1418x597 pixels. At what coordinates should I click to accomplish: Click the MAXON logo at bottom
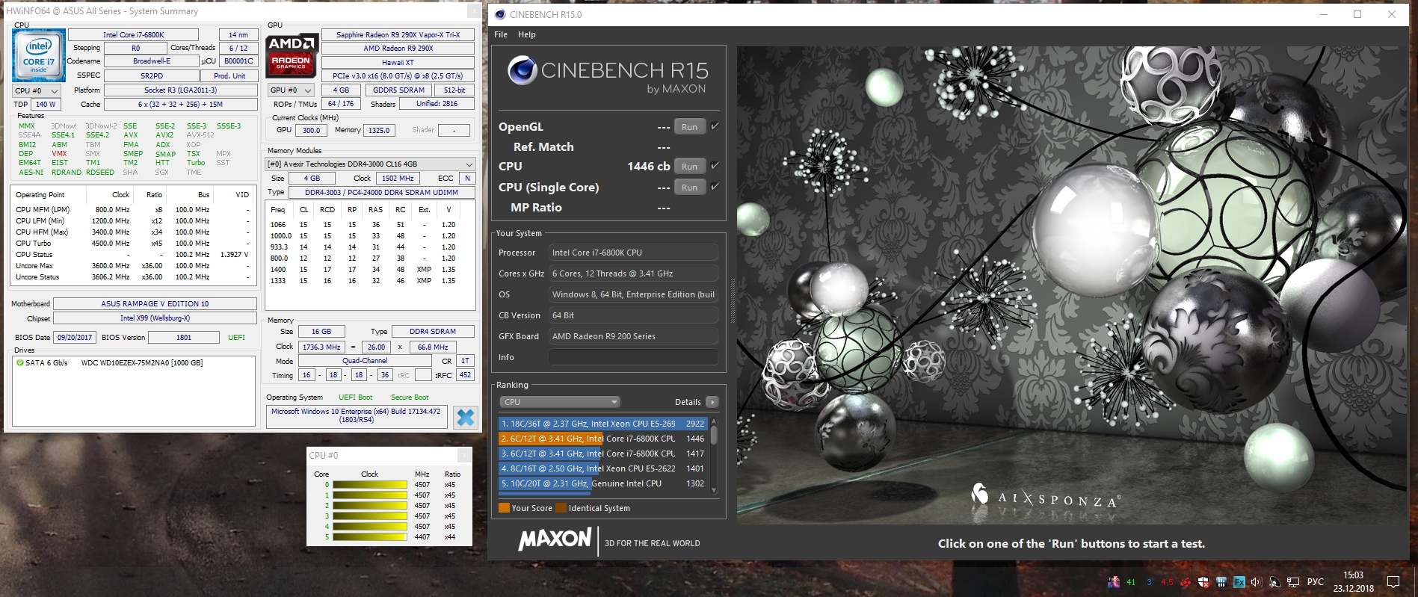tap(555, 539)
